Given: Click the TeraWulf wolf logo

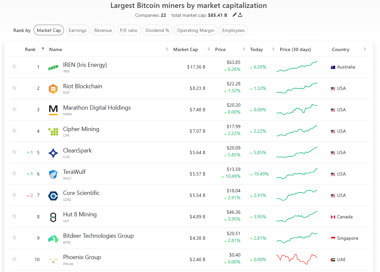Looking at the screenshot, I should (53, 174).
